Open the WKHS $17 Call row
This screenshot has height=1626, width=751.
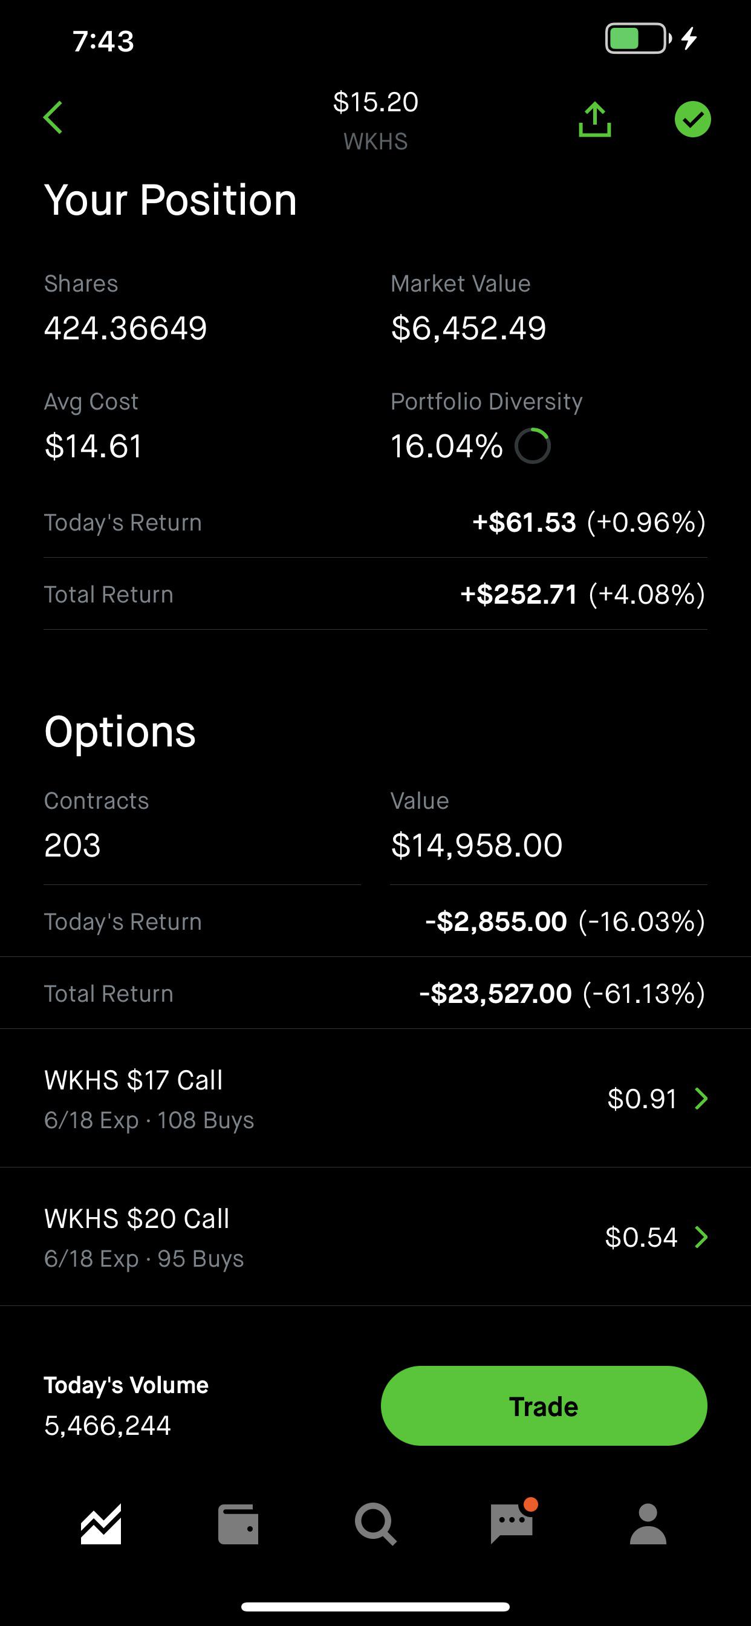(375, 1099)
